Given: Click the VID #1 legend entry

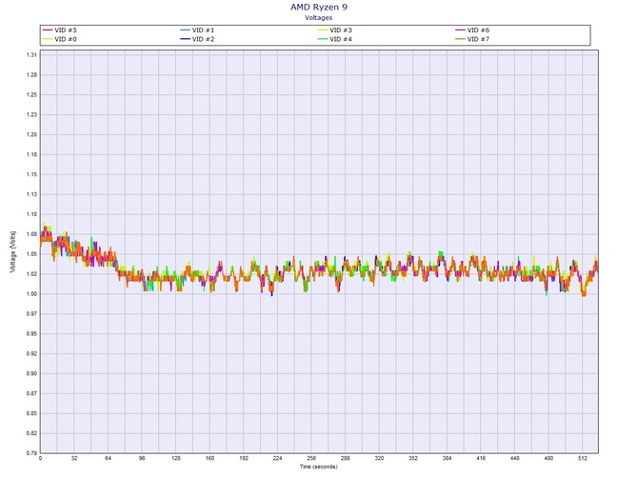Looking at the screenshot, I should point(197,30).
